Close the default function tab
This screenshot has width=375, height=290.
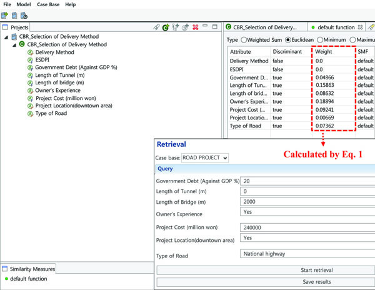click(360, 27)
